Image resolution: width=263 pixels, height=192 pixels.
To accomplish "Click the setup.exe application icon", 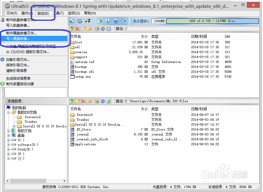I will point(72,77).
